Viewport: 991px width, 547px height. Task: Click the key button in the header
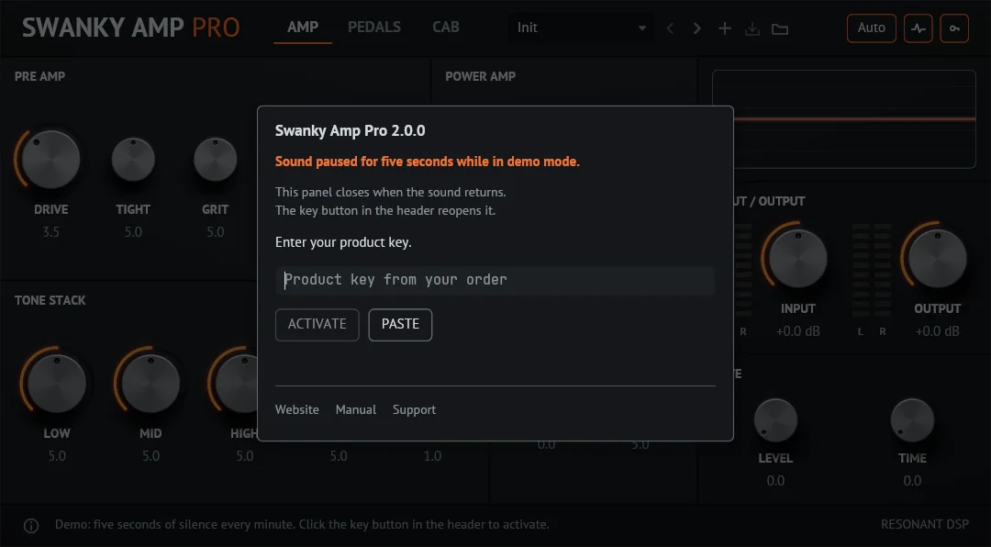954,28
